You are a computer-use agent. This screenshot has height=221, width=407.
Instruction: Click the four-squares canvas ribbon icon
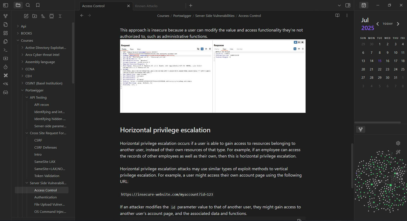pos(5,33)
